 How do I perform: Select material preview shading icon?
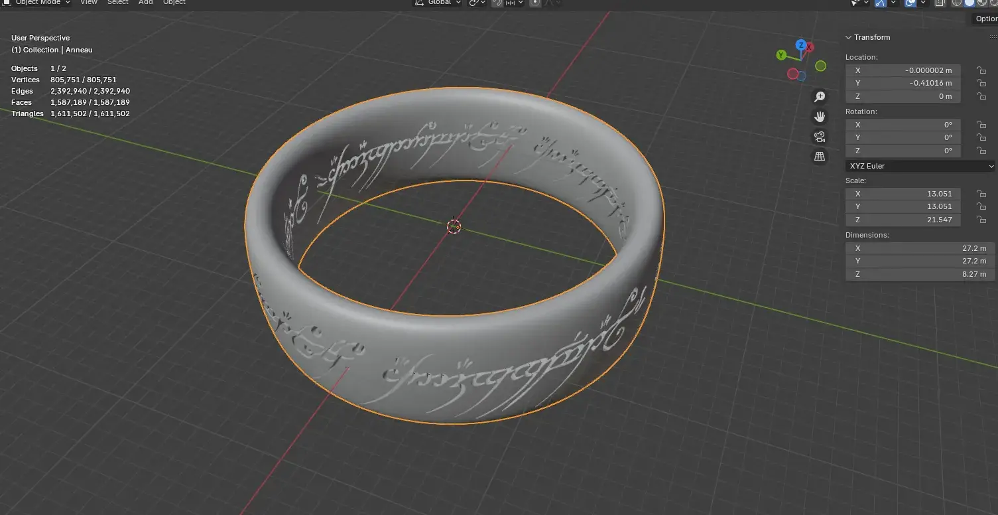(x=981, y=3)
